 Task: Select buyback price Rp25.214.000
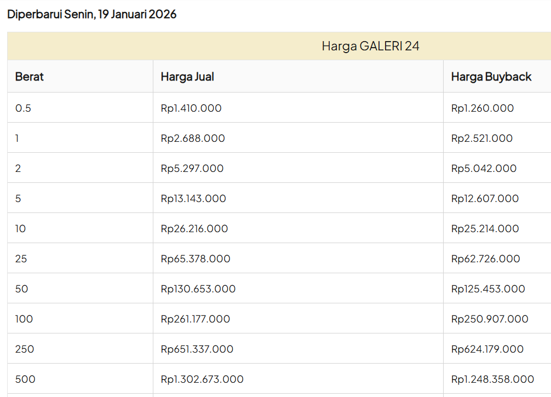click(485, 229)
